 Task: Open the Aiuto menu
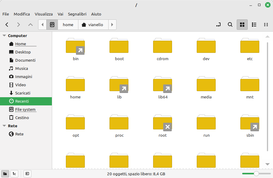tap(96, 14)
